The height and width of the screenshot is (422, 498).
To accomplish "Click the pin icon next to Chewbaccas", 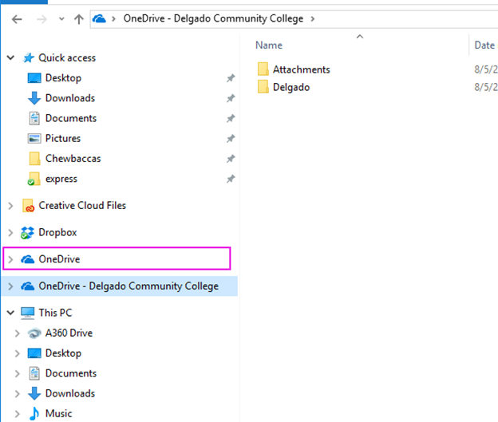I will click(x=231, y=159).
